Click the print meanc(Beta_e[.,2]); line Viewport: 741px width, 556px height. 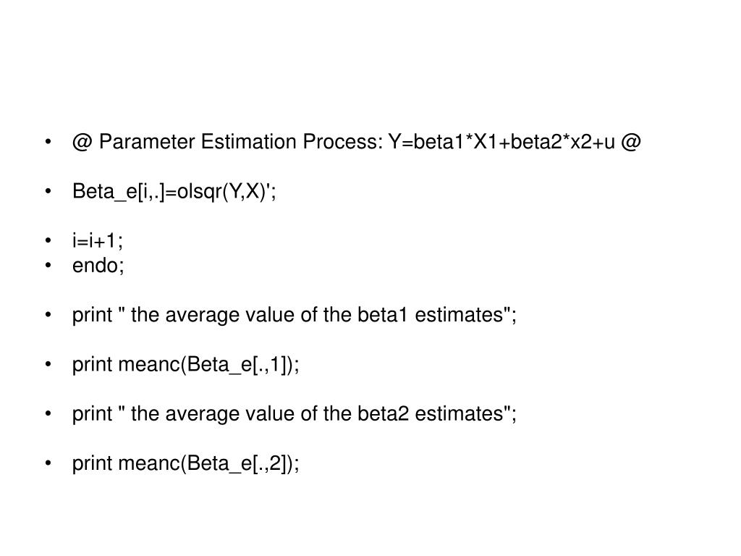coord(186,463)
